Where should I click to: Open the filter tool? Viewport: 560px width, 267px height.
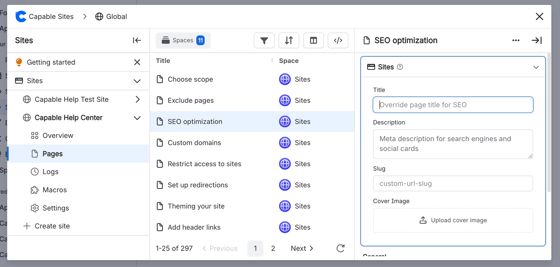click(x=264, y=40)
